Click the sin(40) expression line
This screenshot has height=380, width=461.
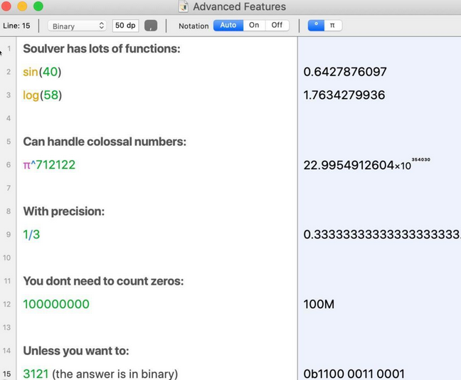click(42, 72)
